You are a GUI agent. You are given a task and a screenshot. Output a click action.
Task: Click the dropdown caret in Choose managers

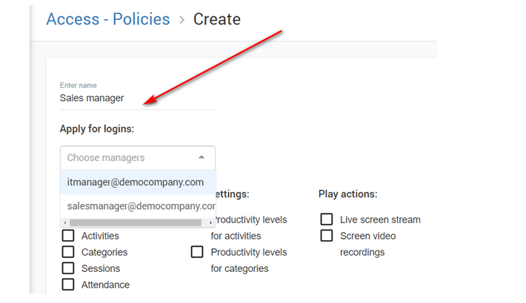(x=202, y=157)
